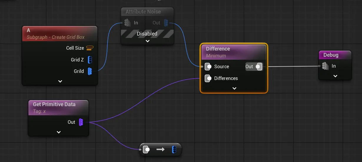Click the conversion node's blue output pin

[x=174, y=150]
